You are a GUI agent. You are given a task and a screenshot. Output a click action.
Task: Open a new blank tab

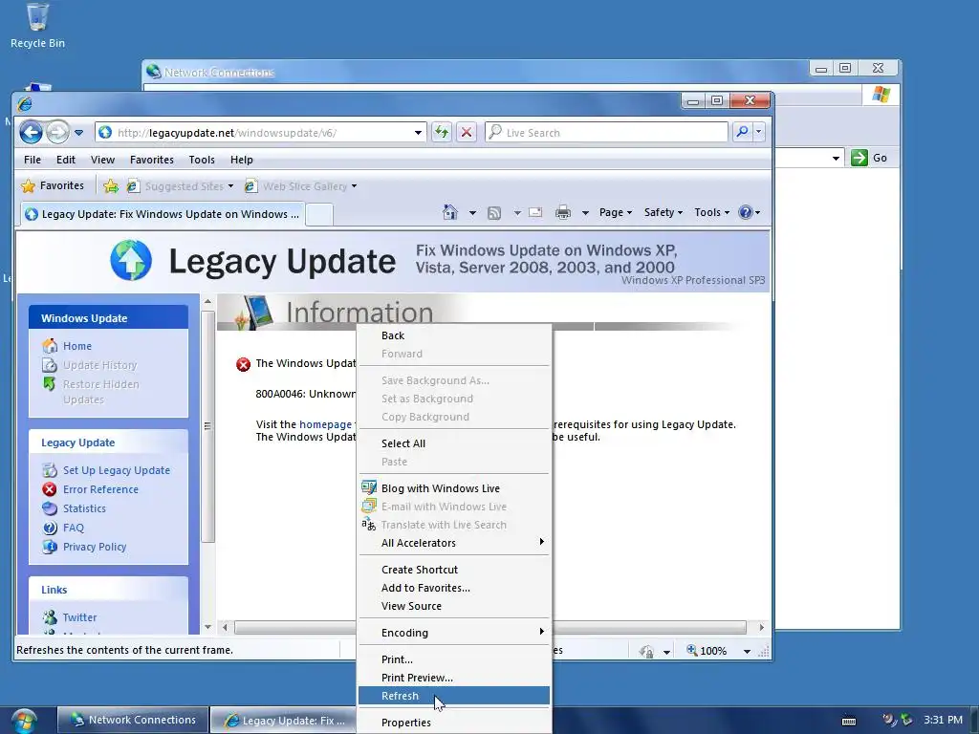coord(318,214)
